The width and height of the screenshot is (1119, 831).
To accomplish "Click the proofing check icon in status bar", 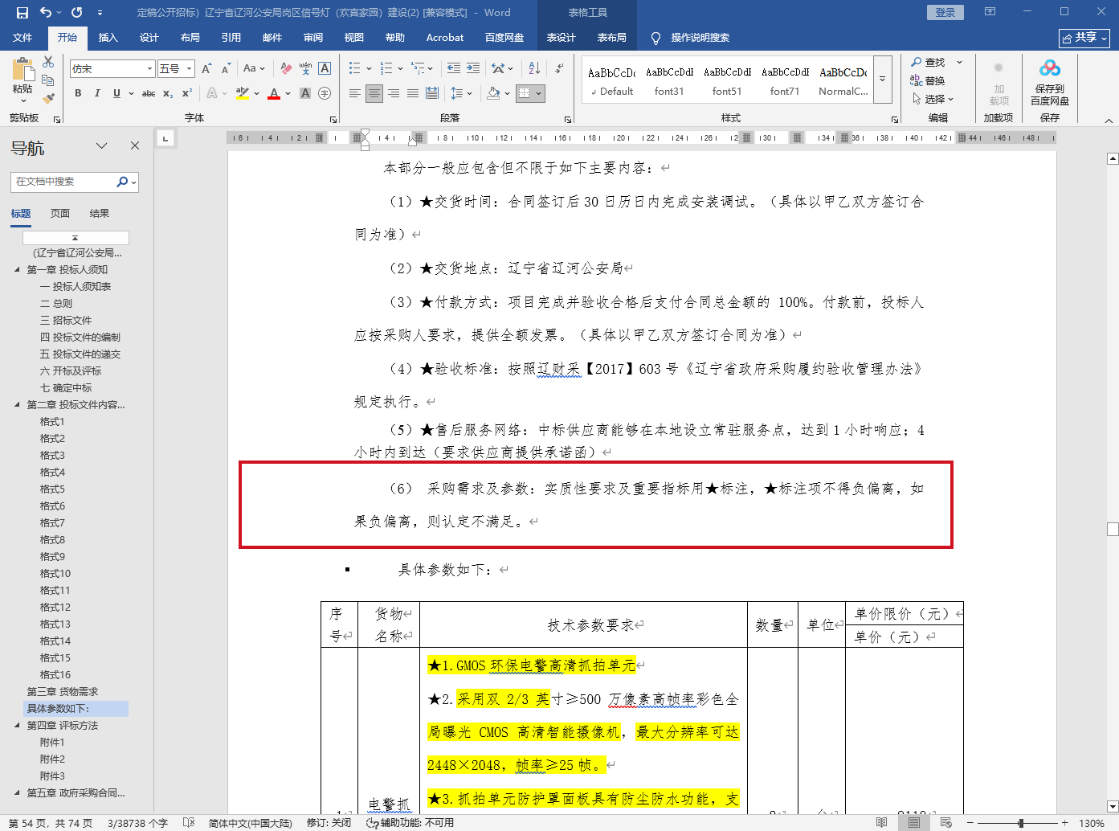I will [x=189, y=823].
